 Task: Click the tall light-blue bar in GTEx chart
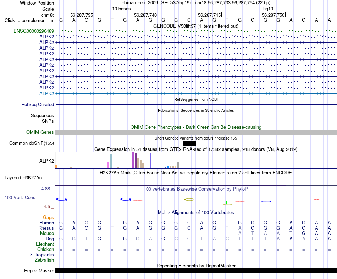click(x=111, y=161)
